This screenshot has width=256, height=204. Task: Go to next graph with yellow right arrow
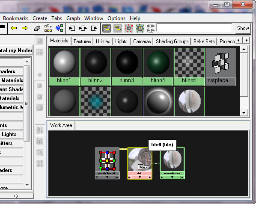pos(25,28)
